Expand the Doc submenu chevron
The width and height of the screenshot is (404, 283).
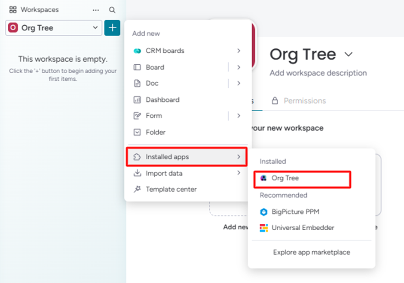(239, 83)
